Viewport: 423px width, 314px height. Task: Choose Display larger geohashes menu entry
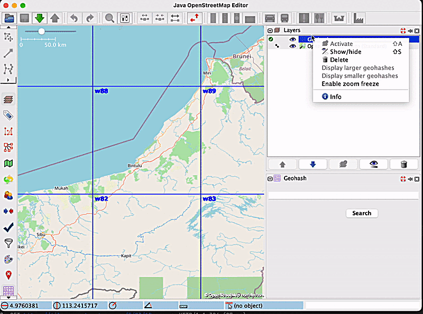pyautogui.click(x=361, y=68)
